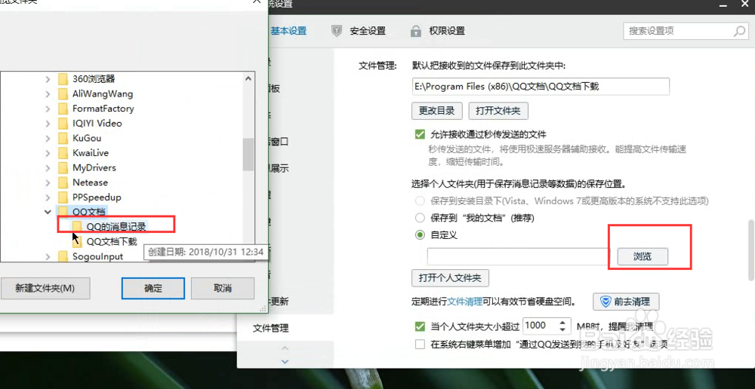755x389 pixels.
Task: Click 新建文件夹(M) button
Action: pyautogui.click(x=45, y=289)
